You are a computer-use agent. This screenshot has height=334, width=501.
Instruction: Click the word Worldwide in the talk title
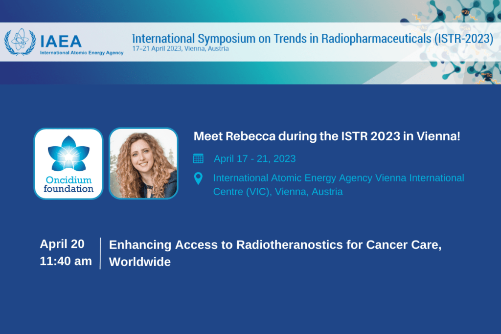140,262
